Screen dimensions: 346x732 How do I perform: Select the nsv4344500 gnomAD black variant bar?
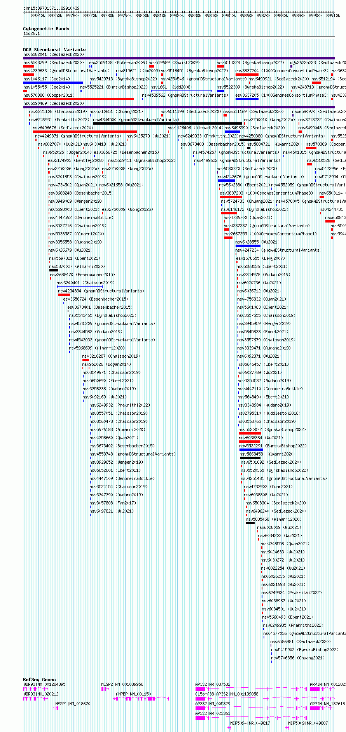click(168, 123)
